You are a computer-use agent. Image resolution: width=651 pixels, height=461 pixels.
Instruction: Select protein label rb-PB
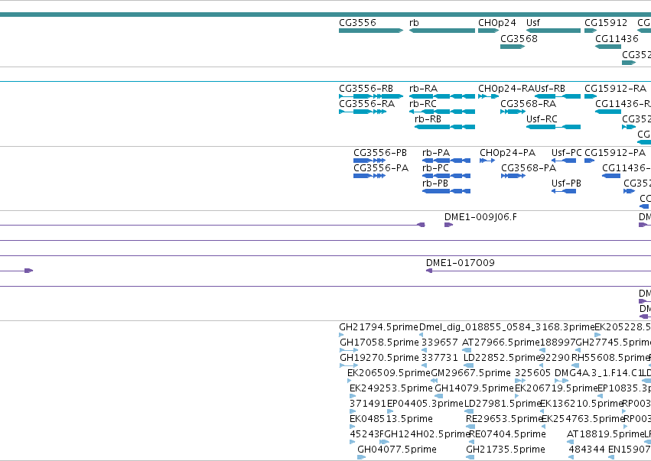[435, 183]
